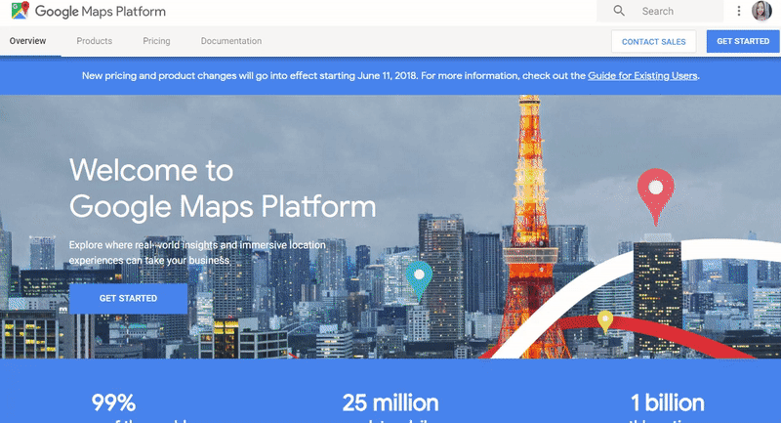
Task: Go to the Pricing tab
Action: click(156, 41)
